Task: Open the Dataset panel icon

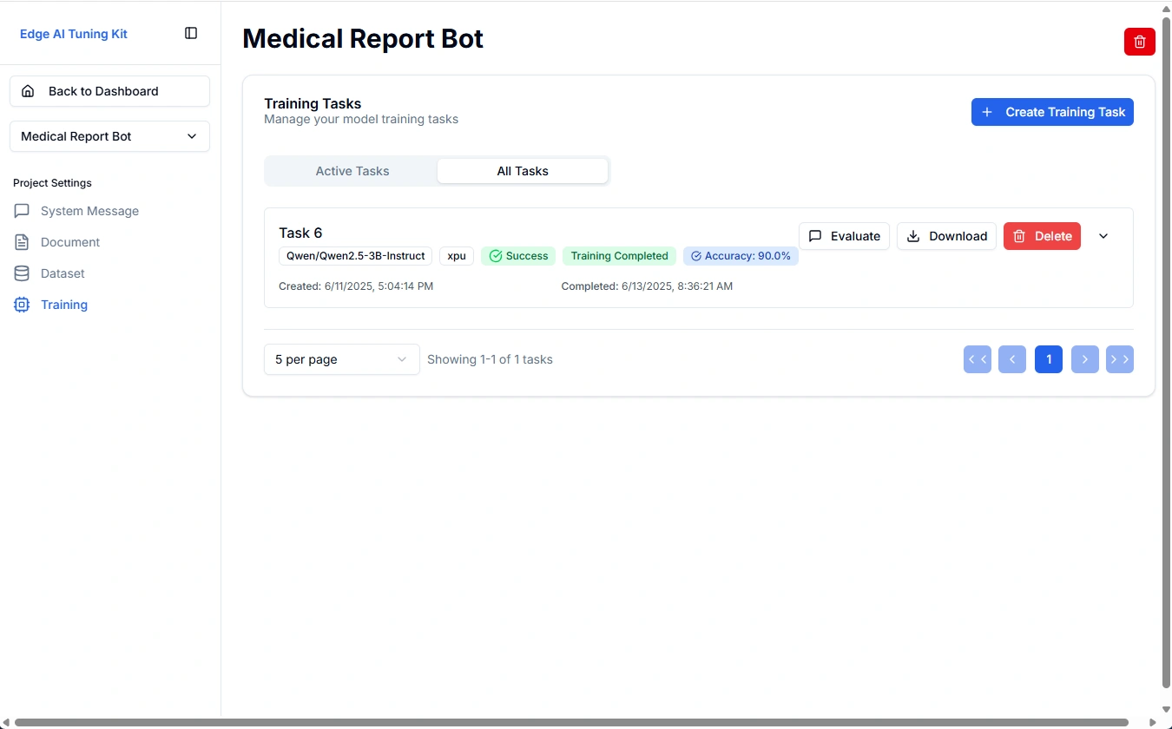Action: [21, 273]
